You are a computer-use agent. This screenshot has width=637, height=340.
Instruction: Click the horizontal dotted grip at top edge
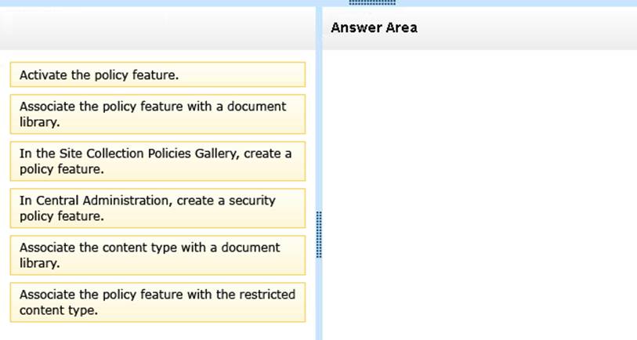[x=372, y=2]
